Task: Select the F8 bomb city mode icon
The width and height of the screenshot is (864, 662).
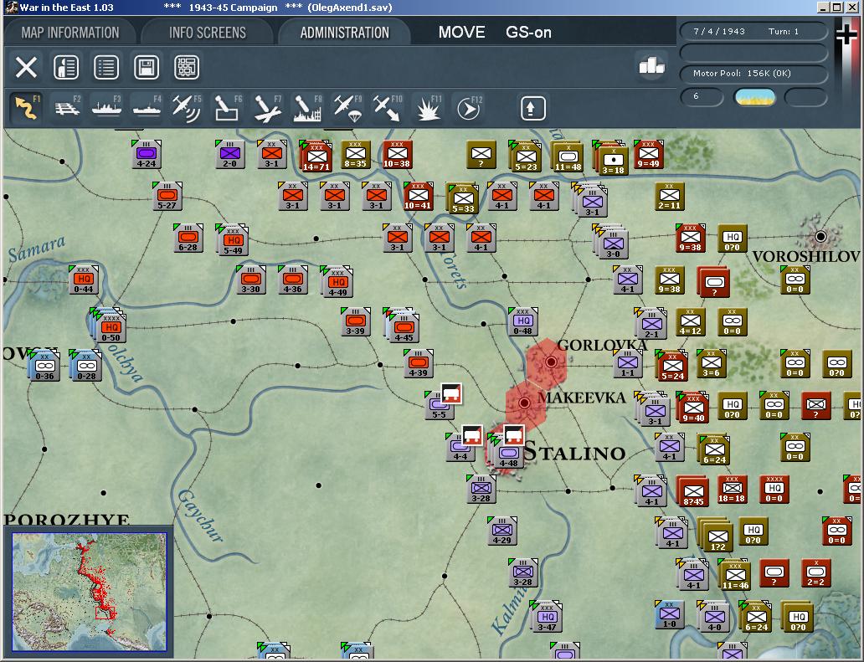Action: tap(307, 107)
